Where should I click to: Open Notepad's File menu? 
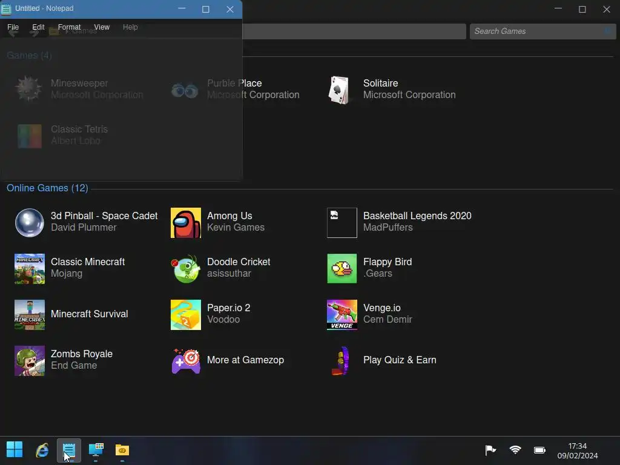tap(13, 27)
